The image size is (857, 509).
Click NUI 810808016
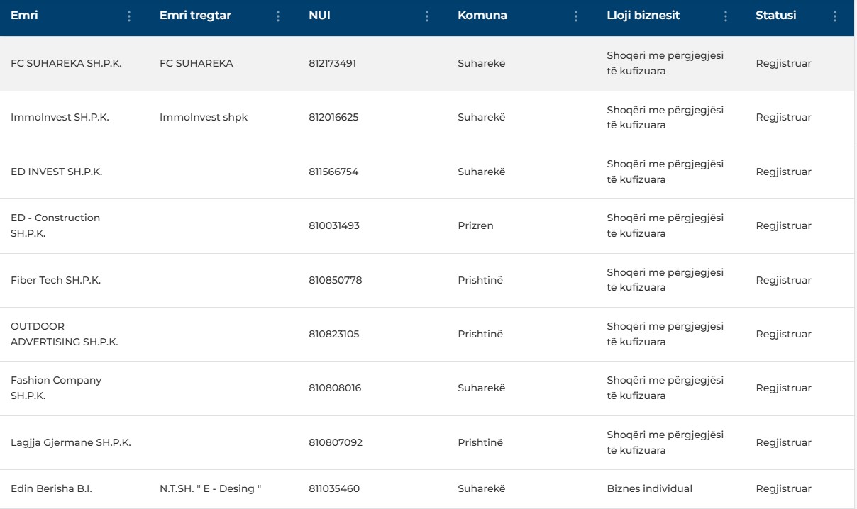pyautogui.click(x=334, y=388)
